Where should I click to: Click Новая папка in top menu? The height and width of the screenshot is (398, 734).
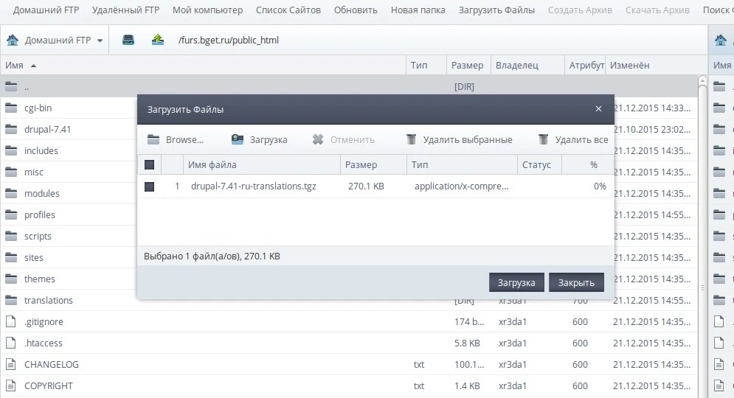pyautogui.click(x=418, y=10)
